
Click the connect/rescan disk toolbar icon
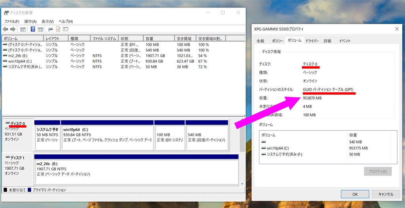click(x=51, y=29)
